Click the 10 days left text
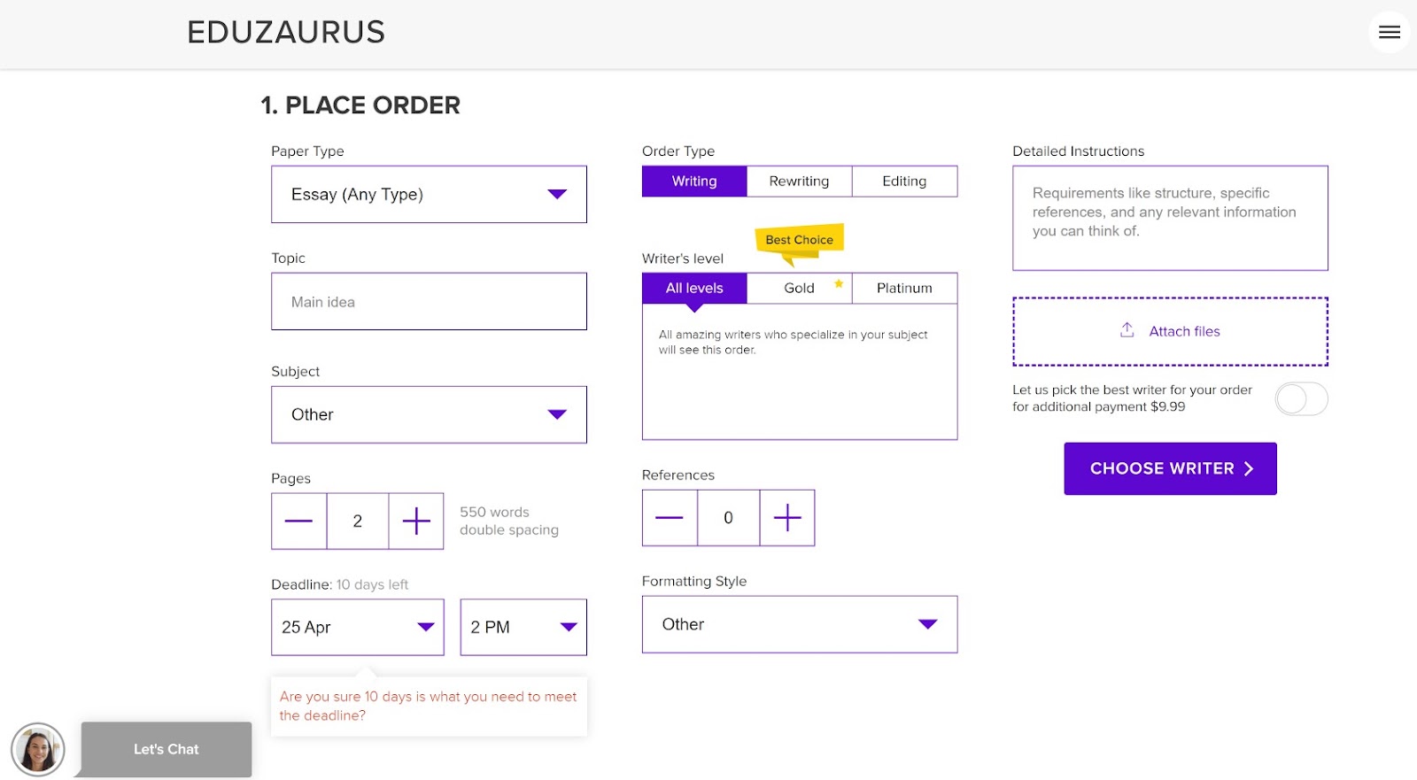Image resolution: width=1417 pixels, height=780 pixels. [x=372, y=584]
